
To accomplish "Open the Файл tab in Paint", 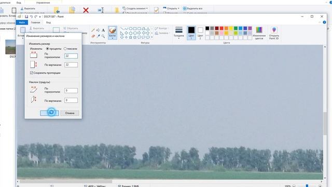I will click(x=22, y=22).
